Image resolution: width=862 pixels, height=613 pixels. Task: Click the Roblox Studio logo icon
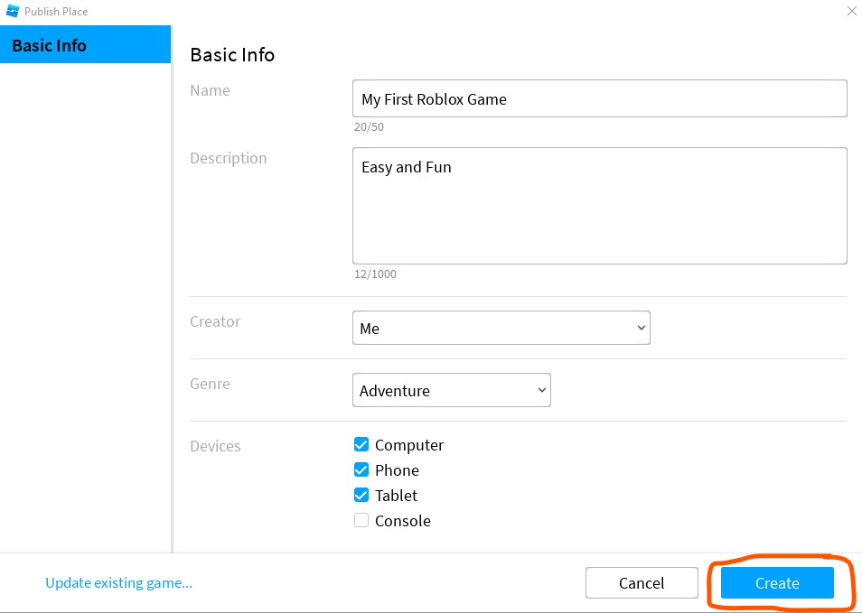13,12
